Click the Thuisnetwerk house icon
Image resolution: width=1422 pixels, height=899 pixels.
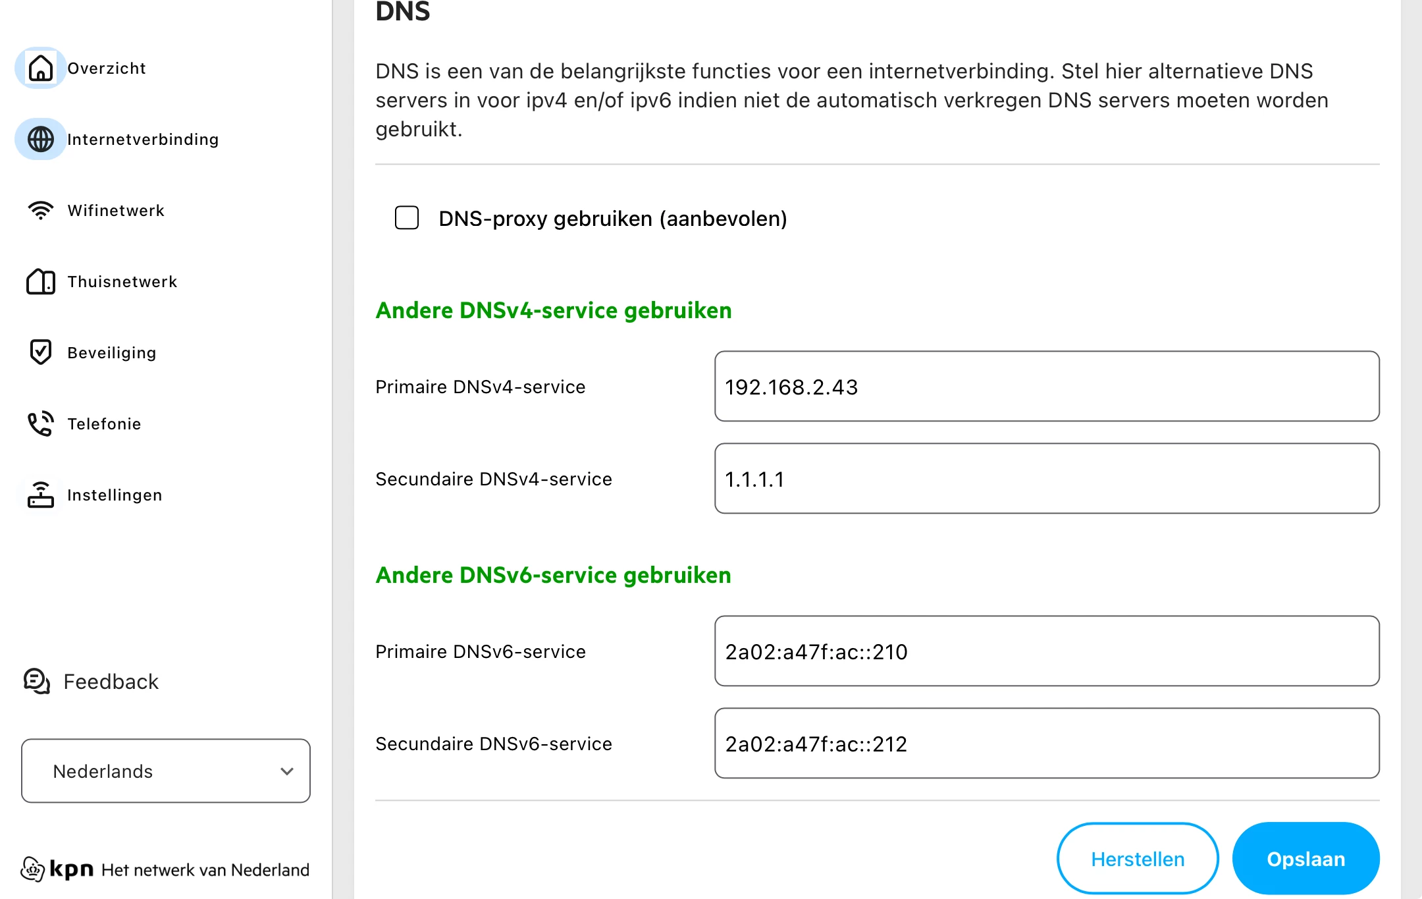(40, 281)
